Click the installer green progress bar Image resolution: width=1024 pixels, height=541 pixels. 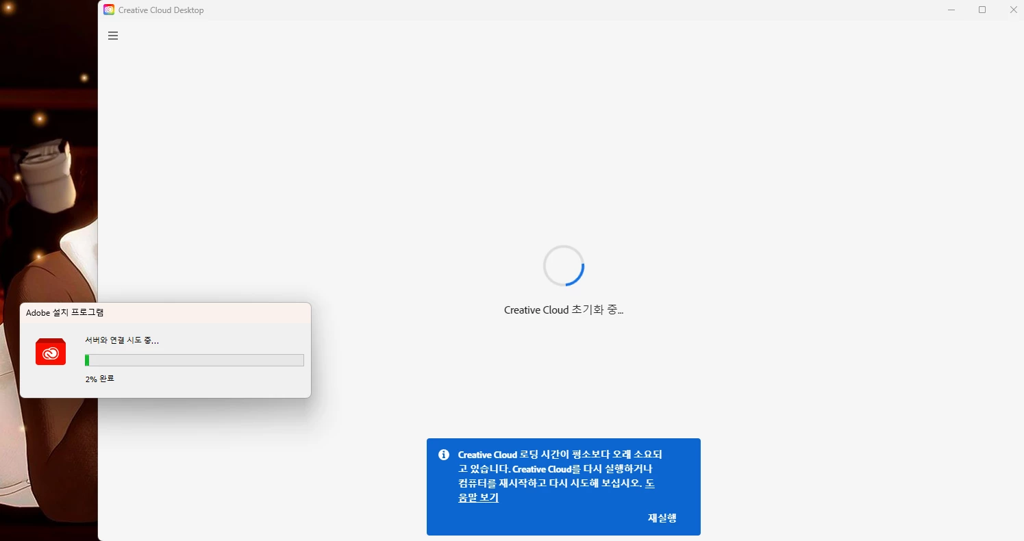195,360
